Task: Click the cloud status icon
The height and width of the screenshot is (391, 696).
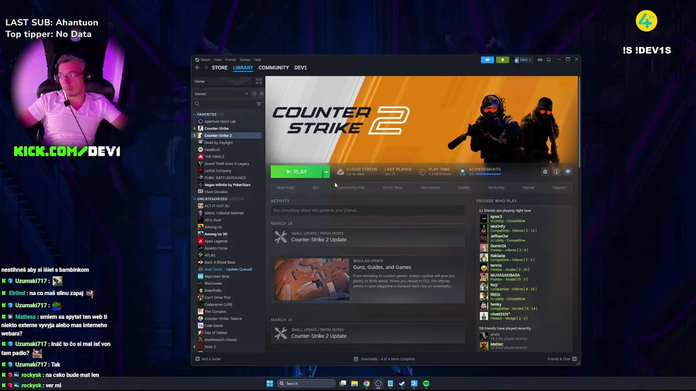Action: point(340,172)
